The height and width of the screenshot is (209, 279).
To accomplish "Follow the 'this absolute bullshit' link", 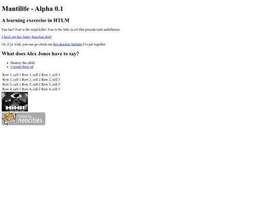I will pyautogui.click(x=68, y=44).
